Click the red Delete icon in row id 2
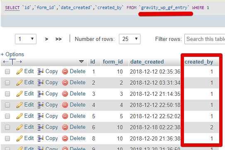The height and width of the screenshot is (150, 225). [x=65, y=83]
